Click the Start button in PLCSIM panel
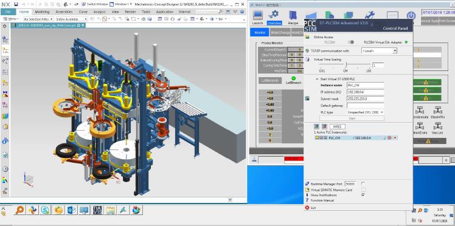 (x=352, y=118)
